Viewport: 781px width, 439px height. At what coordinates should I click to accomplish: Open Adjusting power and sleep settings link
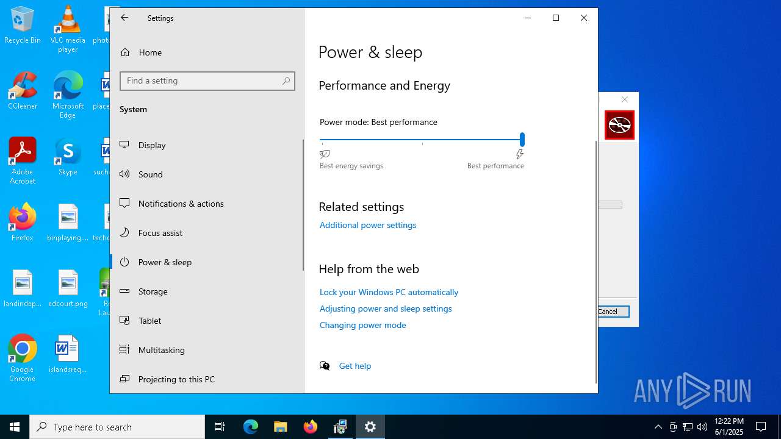[x=386, y=309]
